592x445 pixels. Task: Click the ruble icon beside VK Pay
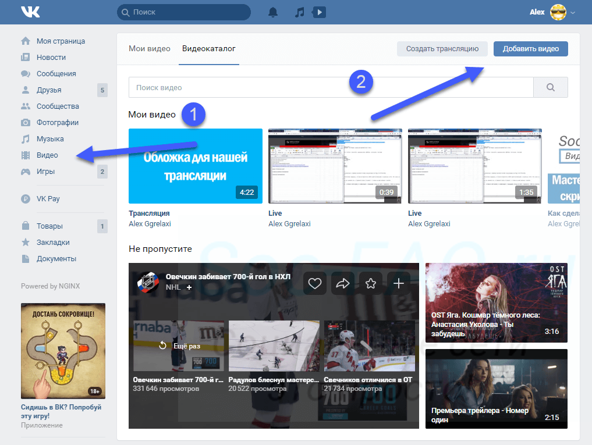25,198
